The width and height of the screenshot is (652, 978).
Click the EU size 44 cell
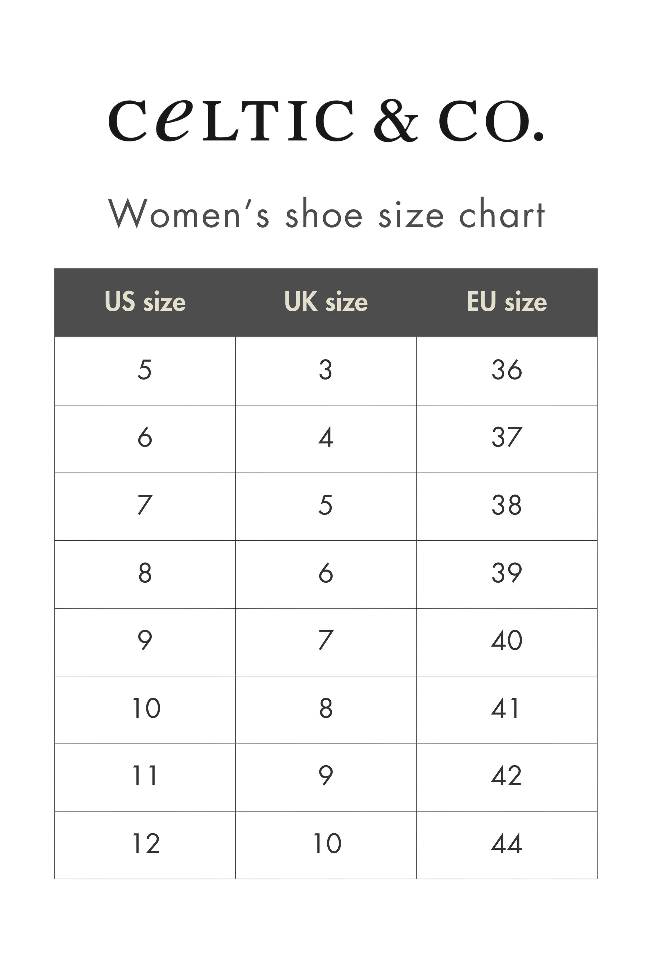[506, 844]
